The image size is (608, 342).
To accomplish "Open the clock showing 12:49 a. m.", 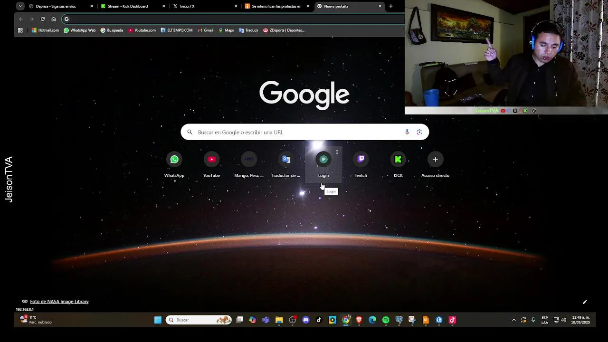I will 580,320.
